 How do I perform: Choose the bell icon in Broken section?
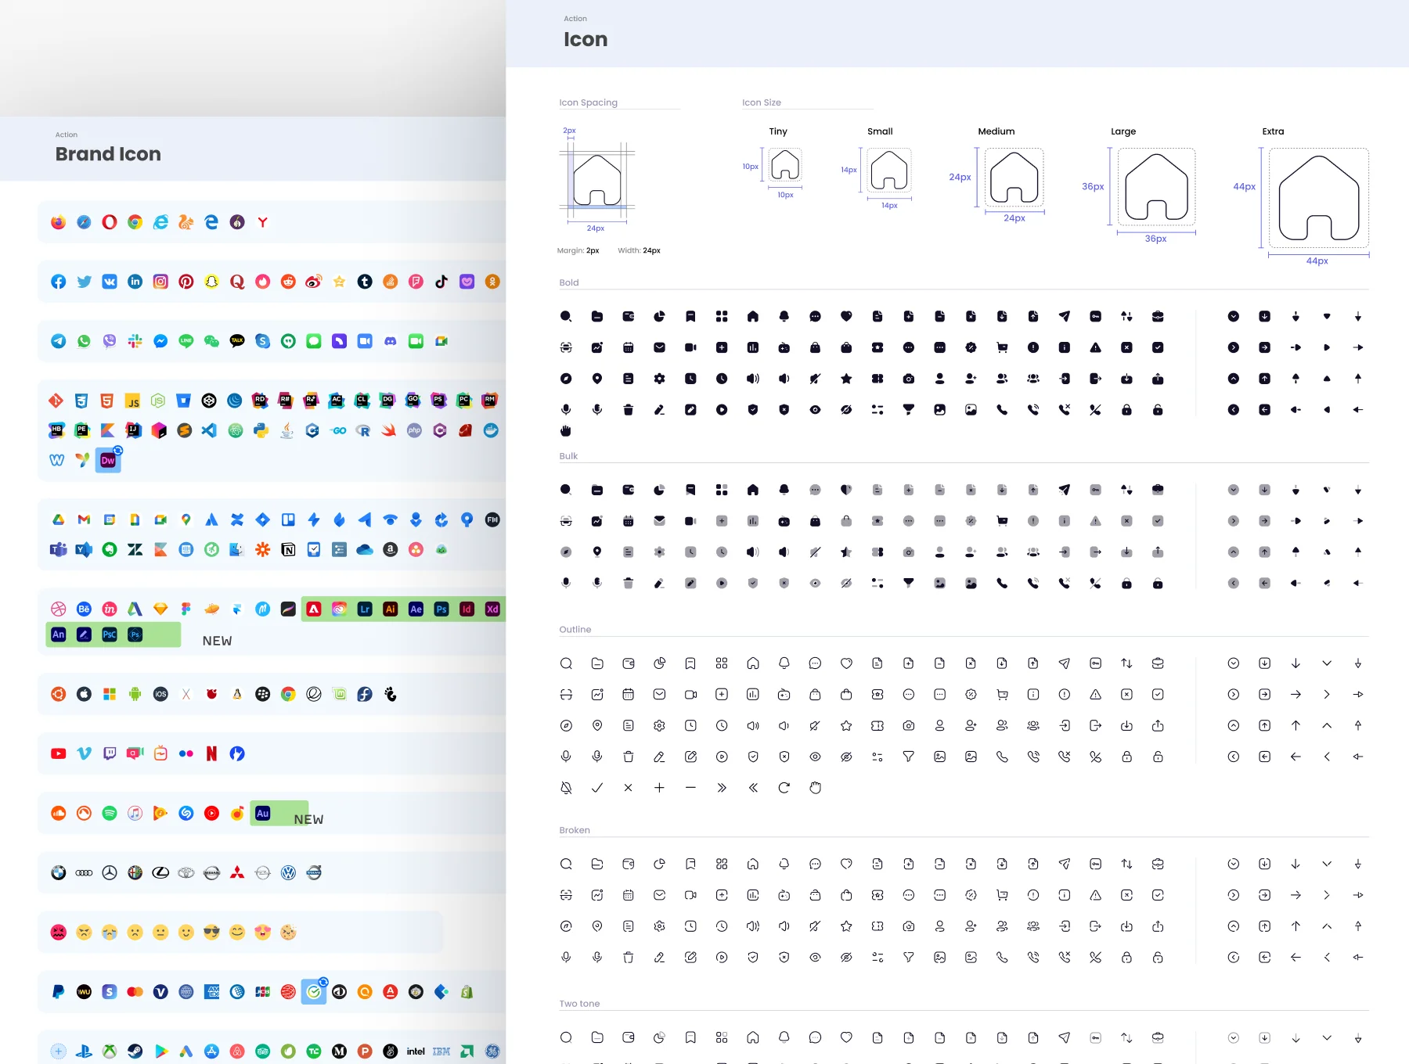pos(784,864)
